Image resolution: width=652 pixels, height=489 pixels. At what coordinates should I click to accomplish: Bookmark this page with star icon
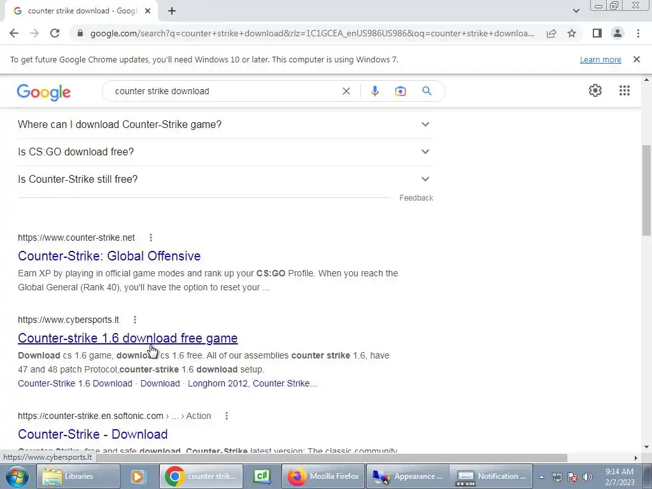[x=572, y=33]
